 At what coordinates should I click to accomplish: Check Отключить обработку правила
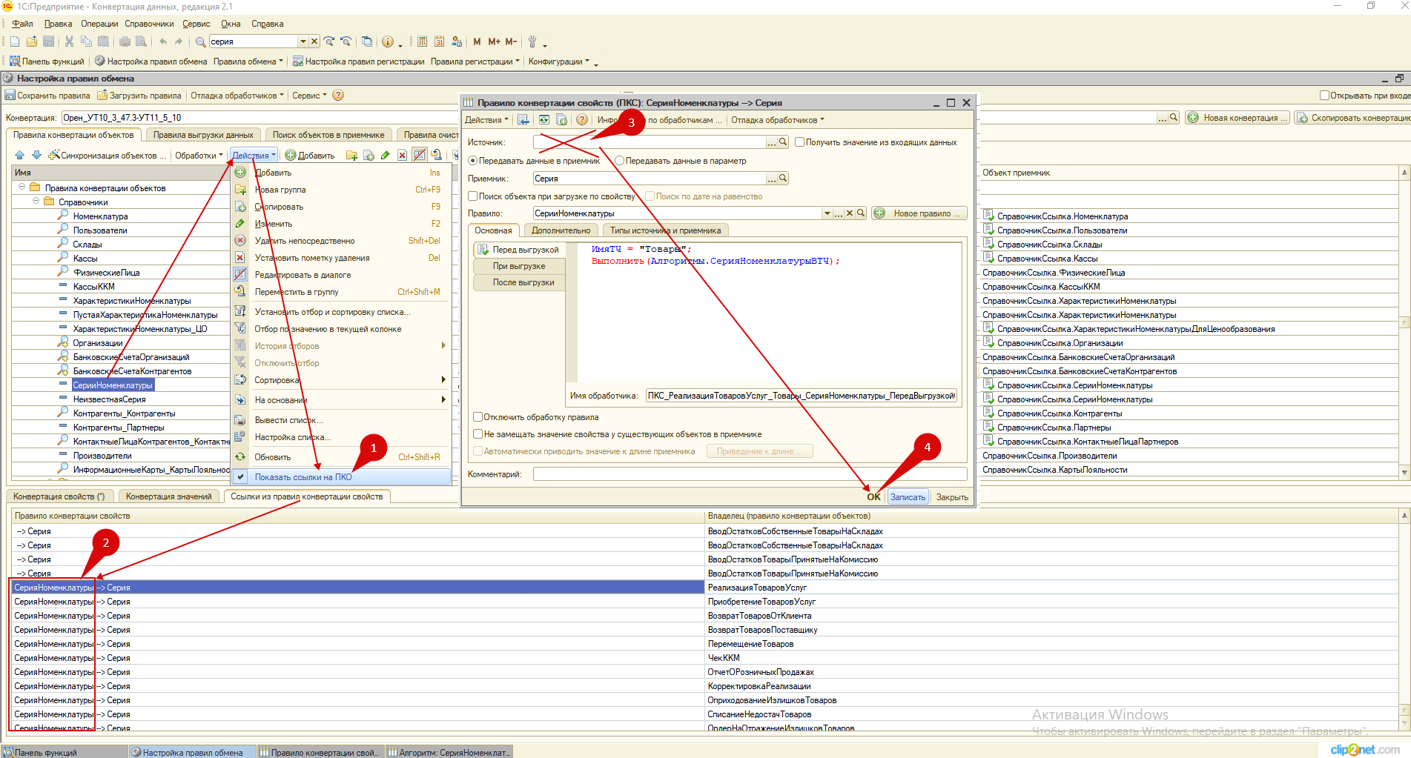(x=478, y=417)
